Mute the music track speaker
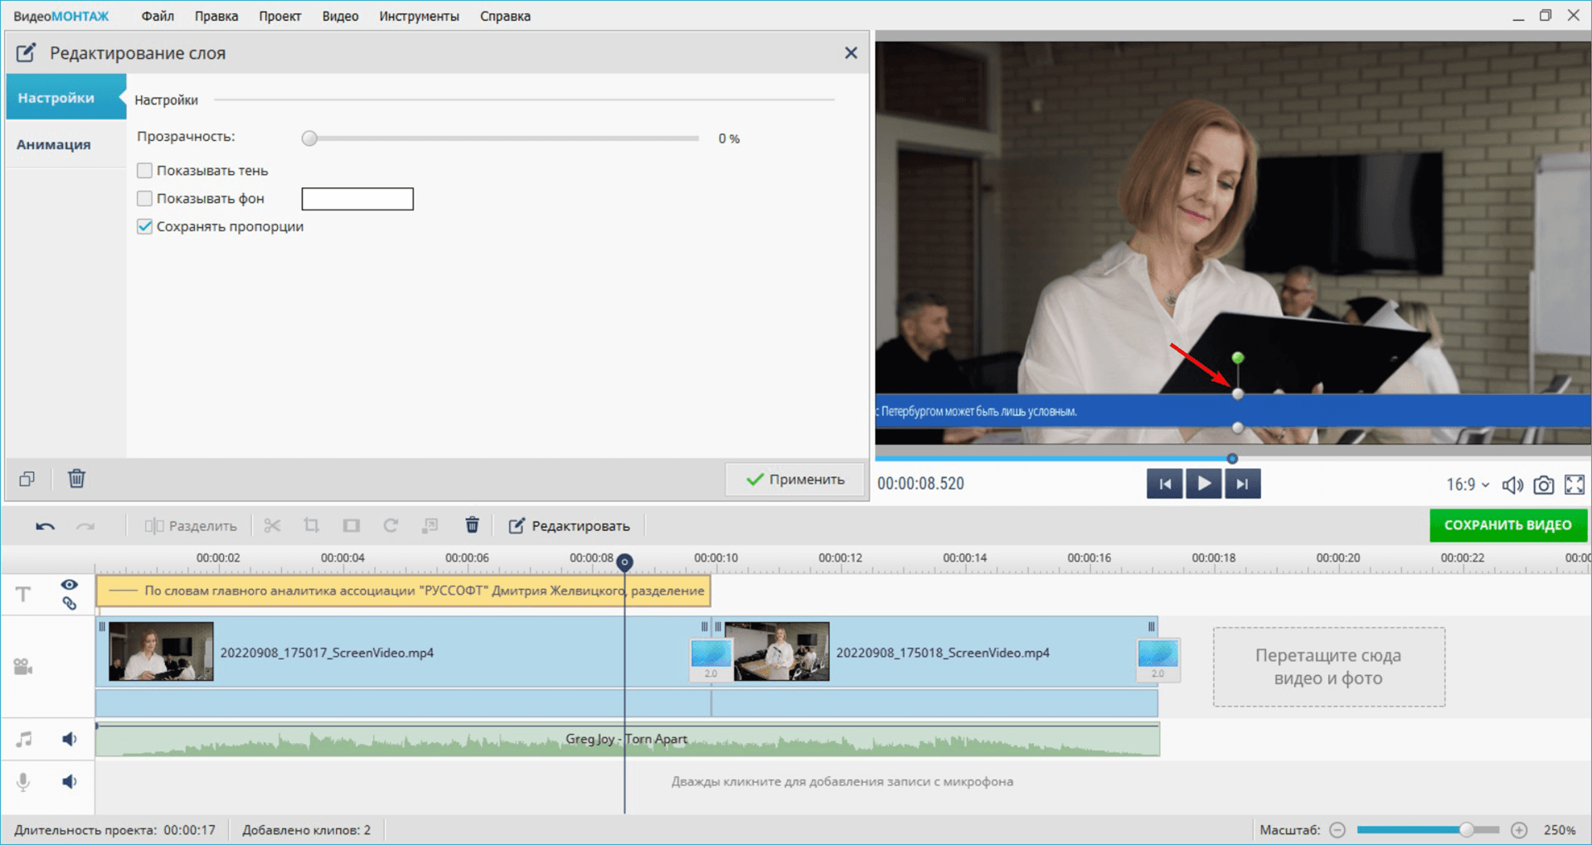The height and width of the screenshot is (845, 1592). point(70,739)
